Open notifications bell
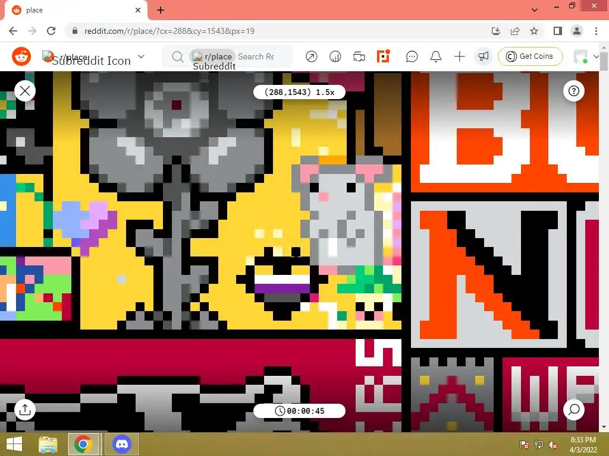The width and height of the screenshot is (609, 456). (436, 56)
